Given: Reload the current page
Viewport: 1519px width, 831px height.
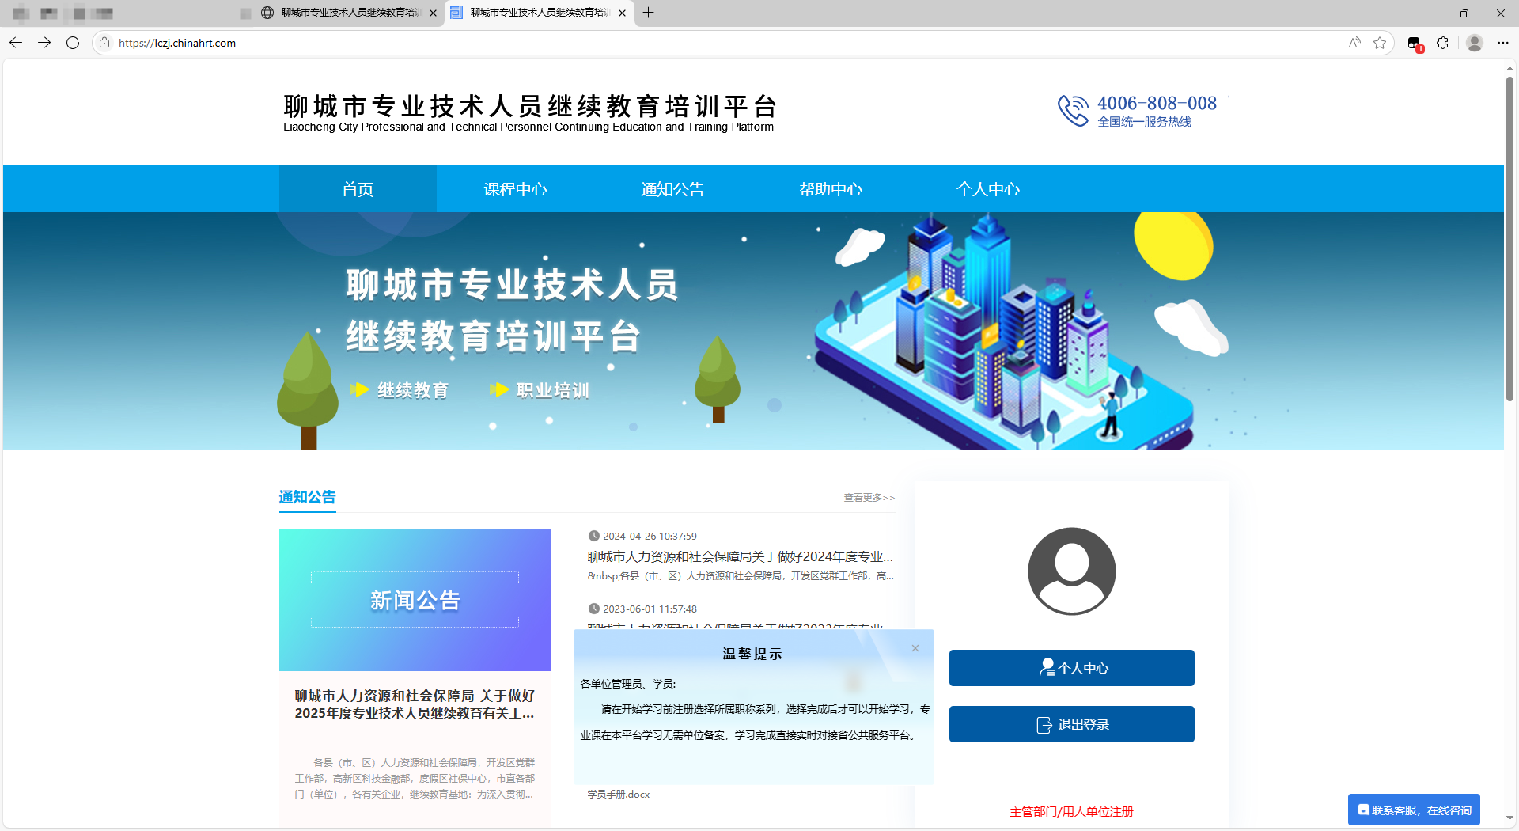Looking at the screenshot, I should pyautogui.click(x=73, y=43).
